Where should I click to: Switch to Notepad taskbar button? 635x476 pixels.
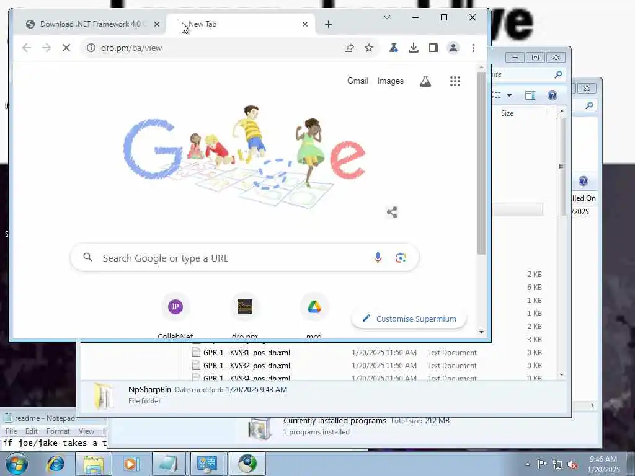tap(169, 464)
